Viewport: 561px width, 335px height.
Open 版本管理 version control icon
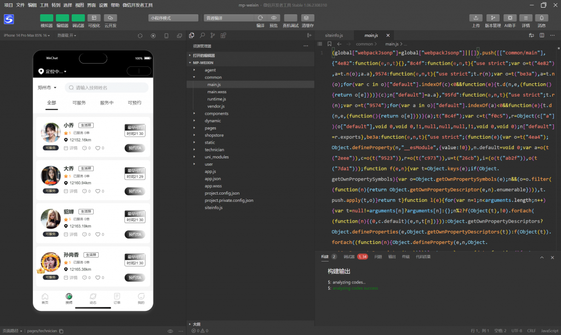(x=493, y=18)
